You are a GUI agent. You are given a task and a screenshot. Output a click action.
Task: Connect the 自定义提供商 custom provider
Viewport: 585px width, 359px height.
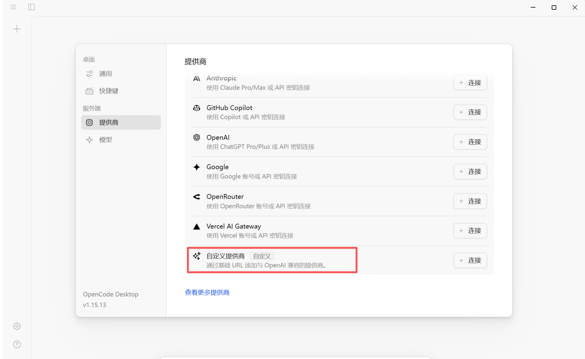pos(470,260)
